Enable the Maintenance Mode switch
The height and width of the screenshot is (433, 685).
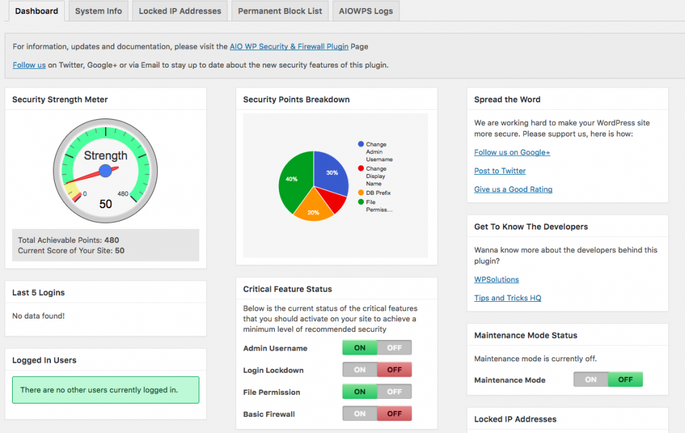click(x=591, y=379)
